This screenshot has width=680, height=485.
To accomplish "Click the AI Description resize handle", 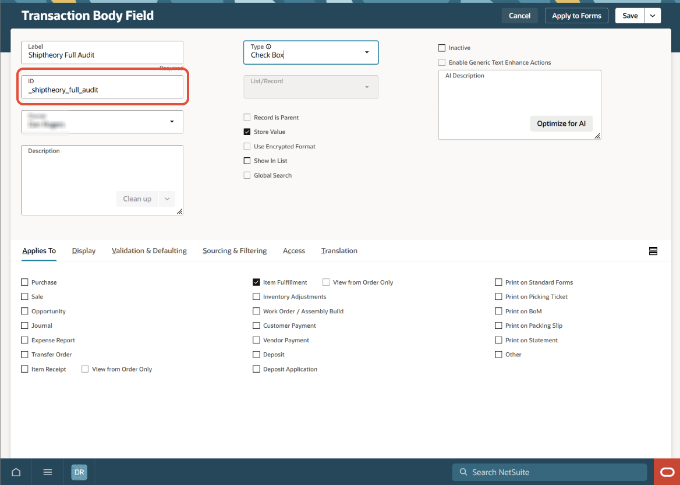I will [x=597, y=136].
